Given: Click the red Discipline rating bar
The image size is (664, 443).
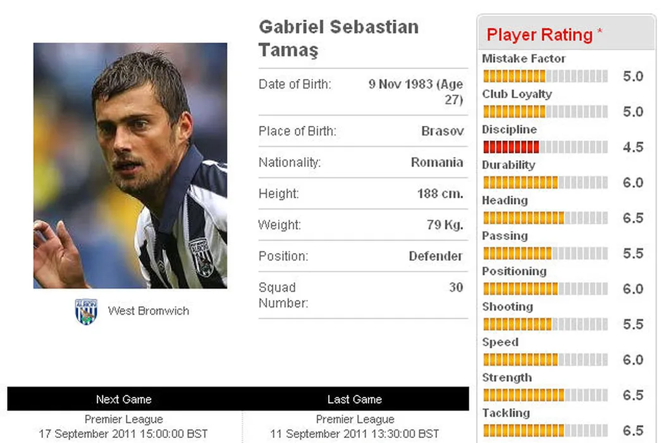Looking at the screenshot, I should [x=544, y=147].
